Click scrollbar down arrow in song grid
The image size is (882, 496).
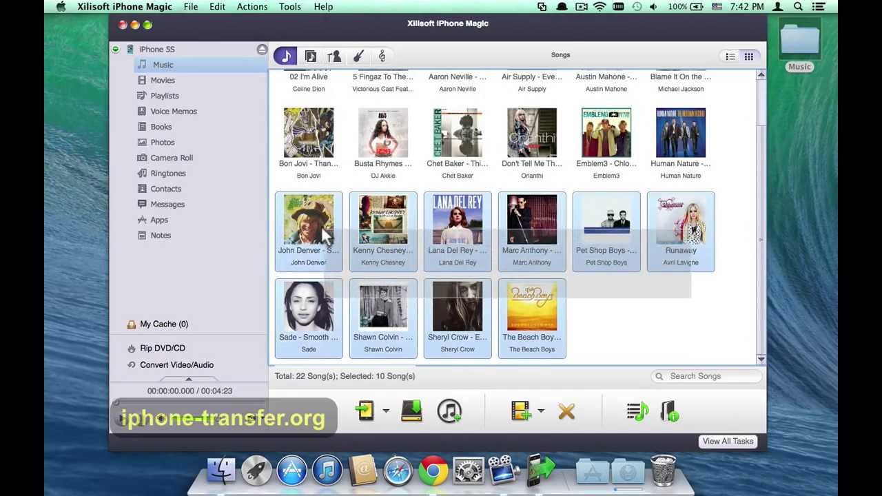coord(761,359)
